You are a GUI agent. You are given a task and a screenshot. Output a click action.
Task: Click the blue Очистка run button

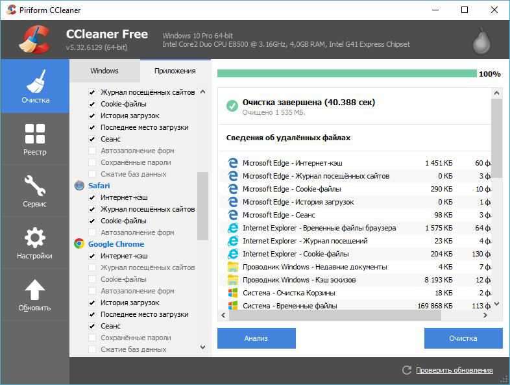[463, 338]
